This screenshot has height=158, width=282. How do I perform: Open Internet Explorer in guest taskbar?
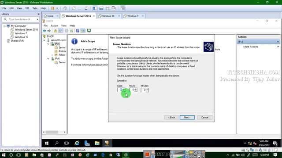pos(77,143)
